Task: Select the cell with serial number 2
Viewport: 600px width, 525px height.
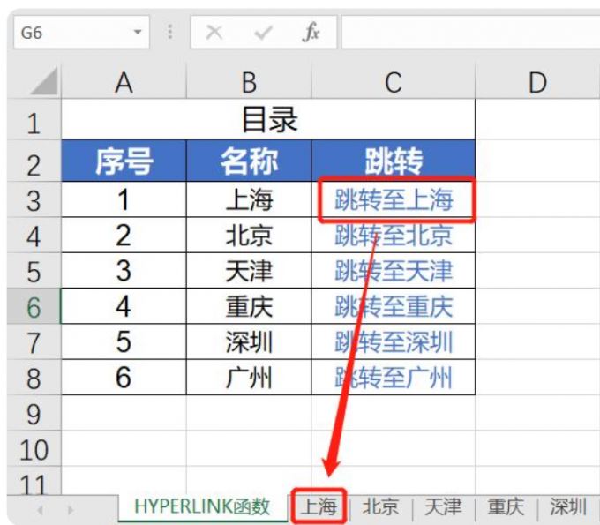Action: click(124, 235)
